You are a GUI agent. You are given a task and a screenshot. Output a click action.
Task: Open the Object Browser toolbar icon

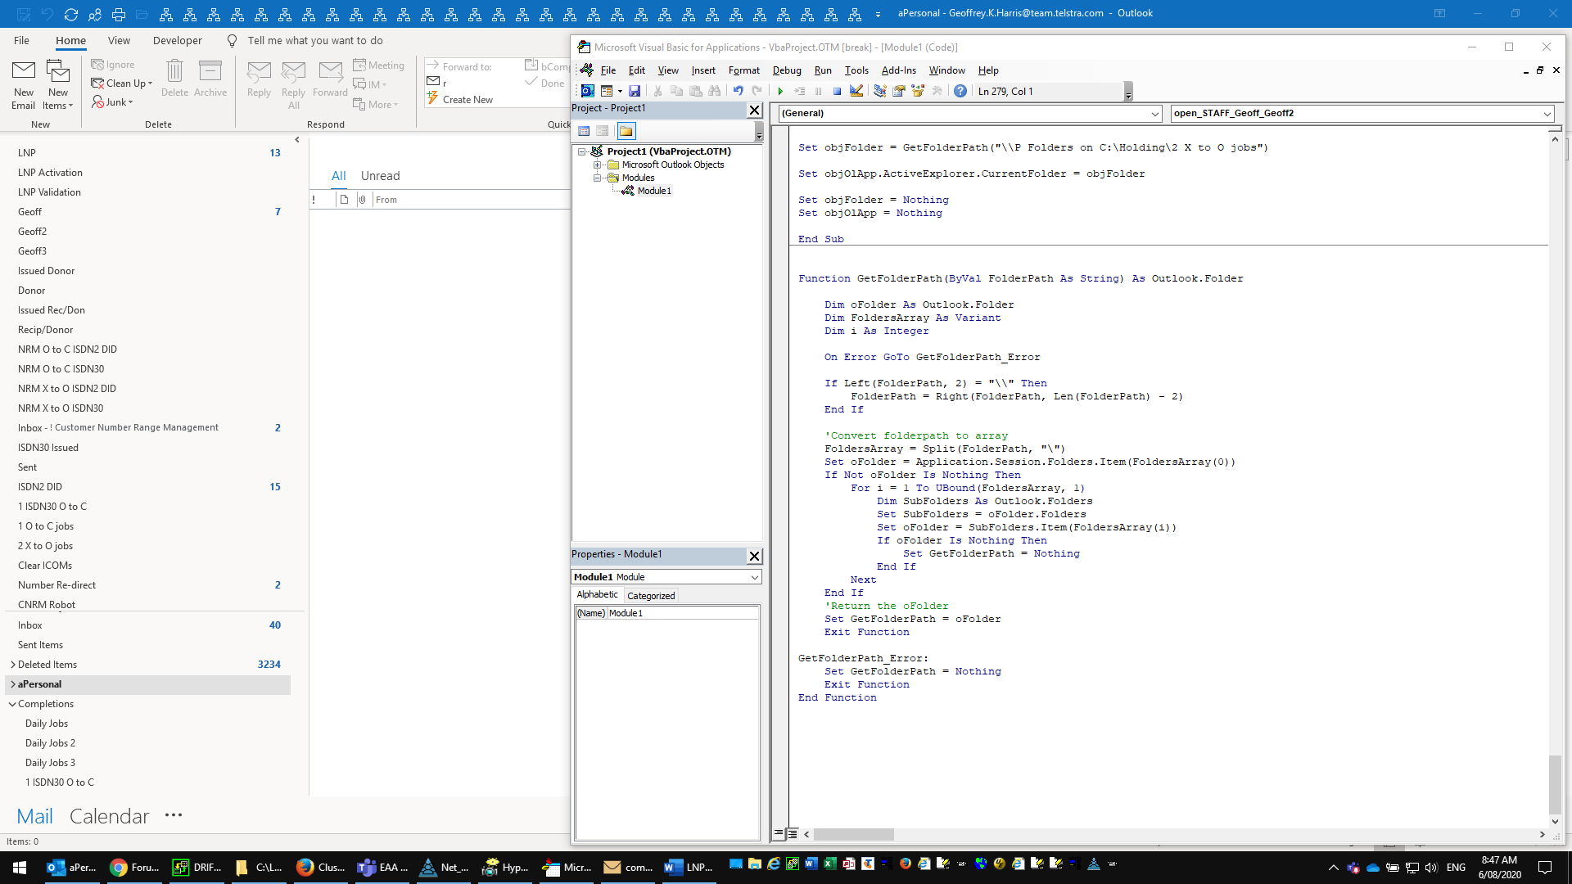pyautogui.click(x=918, y=91)
